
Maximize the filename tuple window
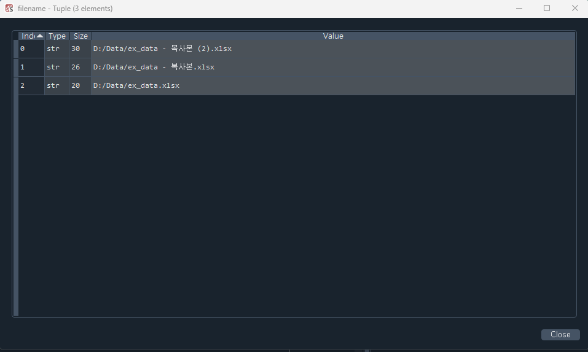tap(547, 8)
